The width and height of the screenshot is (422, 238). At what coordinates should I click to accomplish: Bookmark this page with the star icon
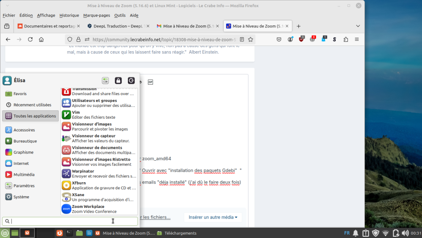point(251,39)
